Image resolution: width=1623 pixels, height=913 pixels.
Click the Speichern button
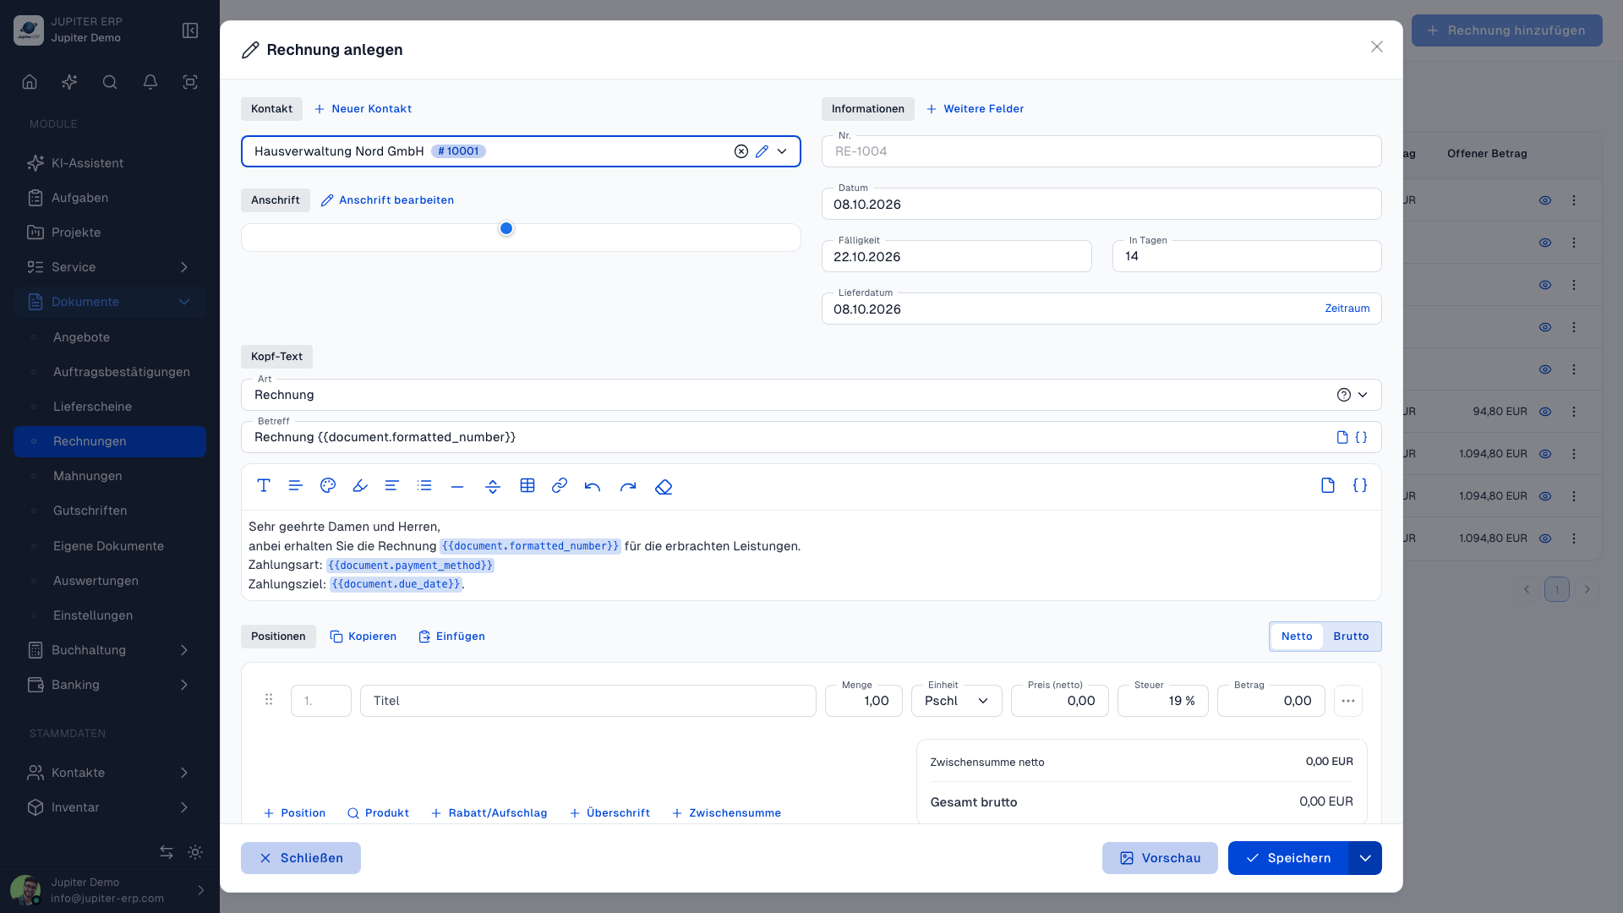[1287, 858]
